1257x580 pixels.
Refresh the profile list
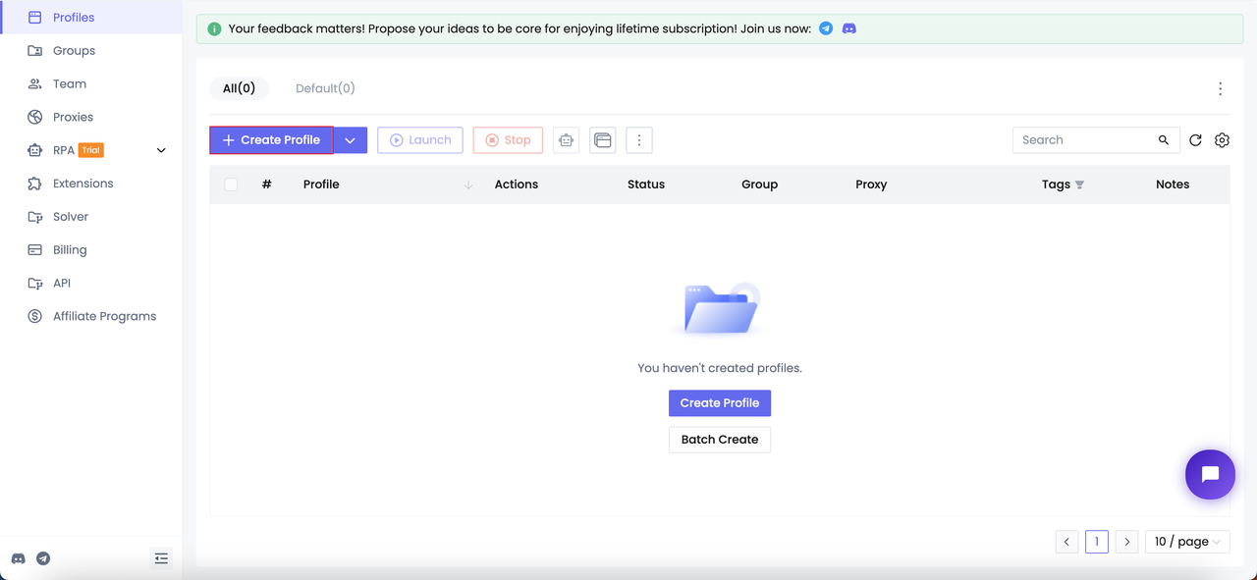[1195, 140]
